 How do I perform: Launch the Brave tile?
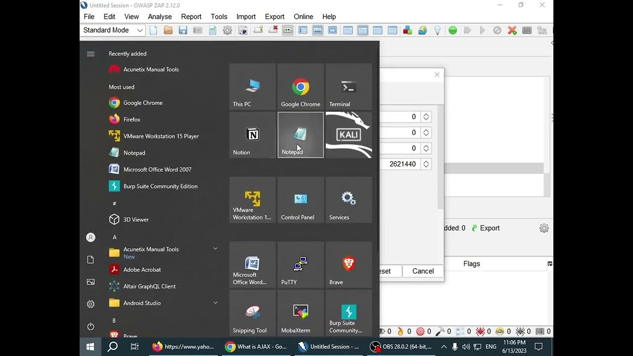click(x=349, y=265)
